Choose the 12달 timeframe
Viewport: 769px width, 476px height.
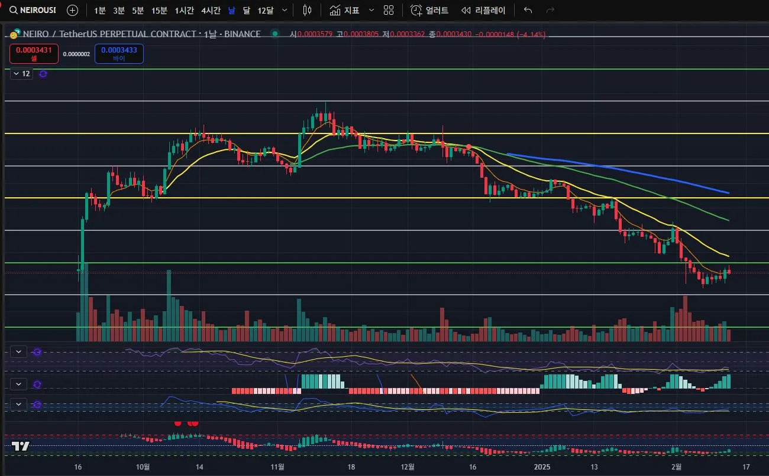click(266, 10)
